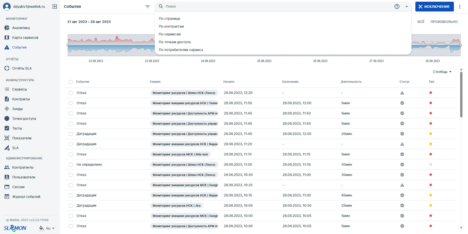Click the Шлюз НСК (Teoco) service chip at 12:20
The image size is (468, 234).
pyautogui.click(x=184, y=93)
